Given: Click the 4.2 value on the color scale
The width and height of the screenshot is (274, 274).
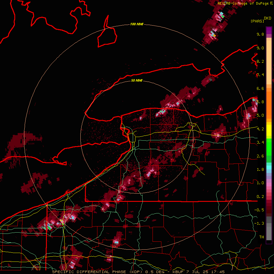Looking at the screenshot, I should point(260,129).
